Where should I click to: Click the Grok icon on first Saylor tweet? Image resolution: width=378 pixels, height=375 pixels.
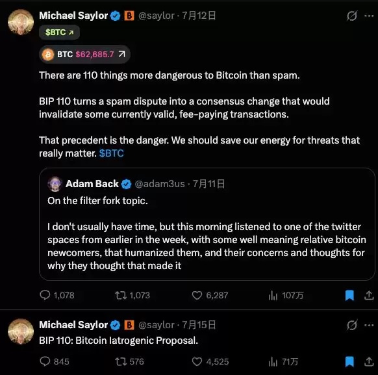pos(352,16)
